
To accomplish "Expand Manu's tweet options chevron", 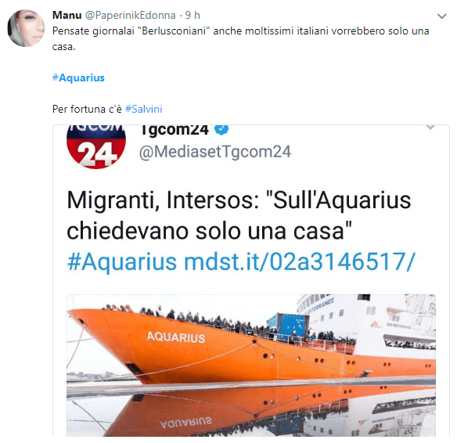I will click(x=442, y=16).
